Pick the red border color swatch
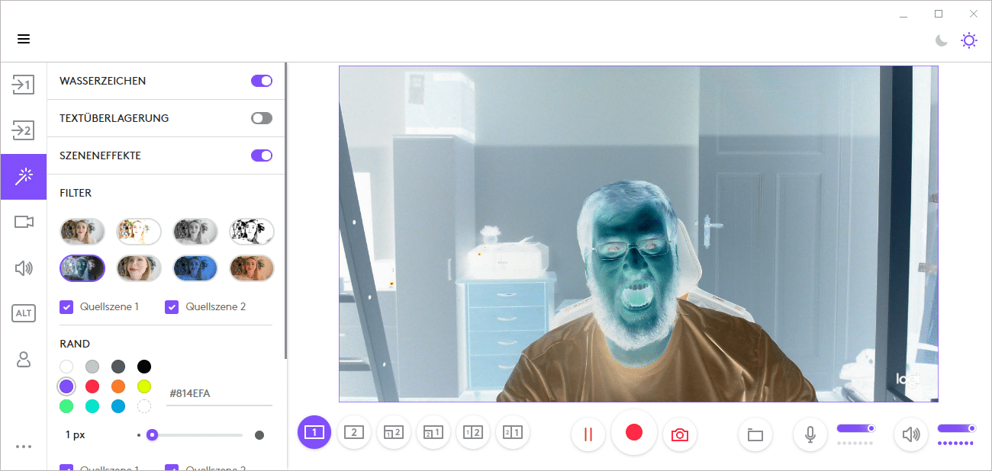The width and height of the screenshot is (992, 471). pyautogui.click(x=92, y=386)
